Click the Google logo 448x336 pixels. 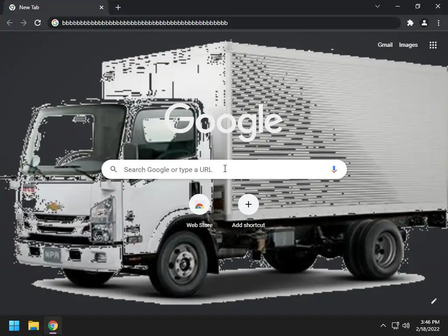(224, 122)
